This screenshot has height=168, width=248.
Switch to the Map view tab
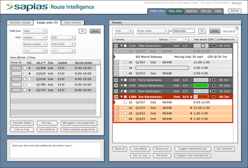[175, 11]
